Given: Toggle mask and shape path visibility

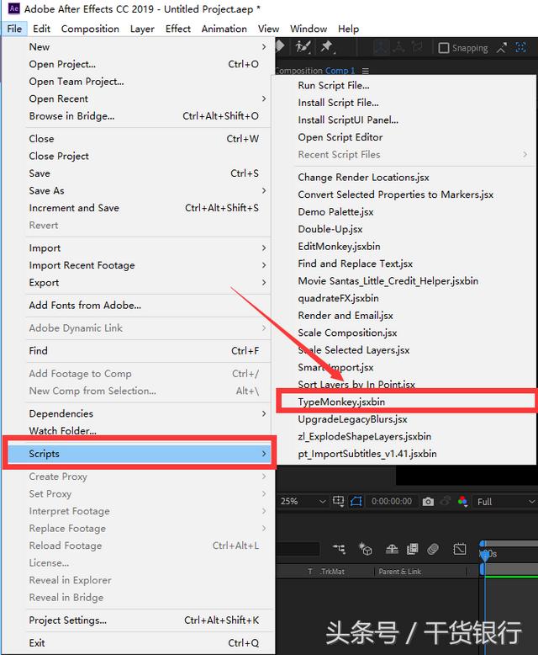Looking at the screenshot, I should click(x=356, y=501).
